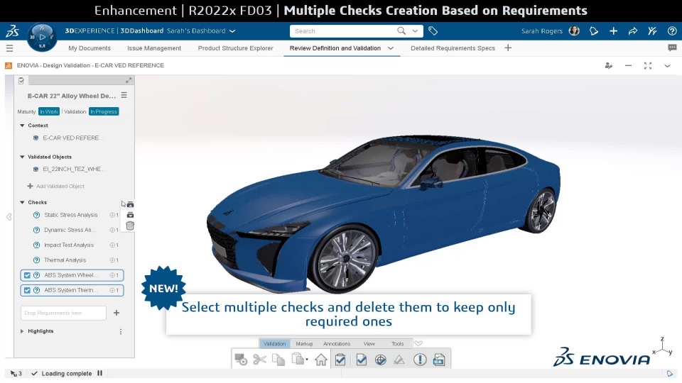Viewport: 682px width, 383px height.
Task: Click the move check down icon
Action: pos(130,215)
